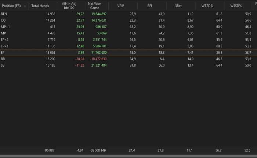
Task: Select the BTN position row
Action: click(x=128, y=14)
